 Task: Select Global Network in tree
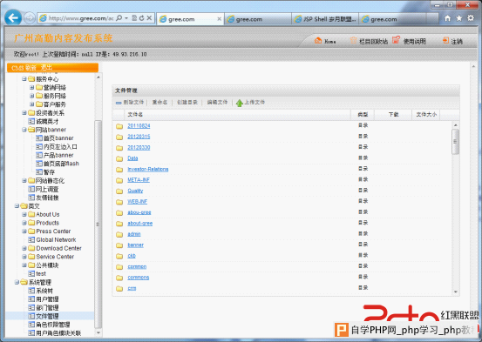pyautogui.click(x=56, y=240)
